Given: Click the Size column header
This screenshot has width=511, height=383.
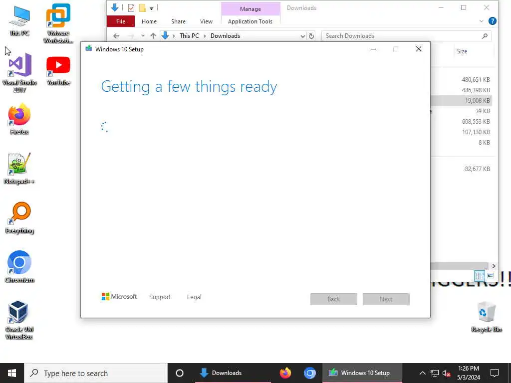Looking at the screenshot, I should coord(462,51).
